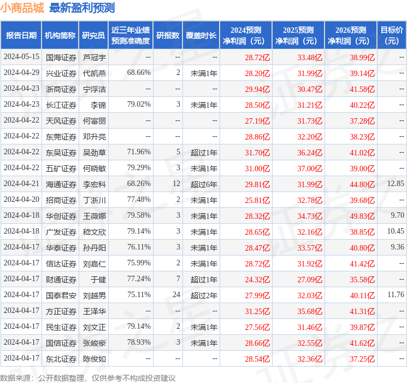
Task: Click 39.14亿 in the 兴业证券 row
Action: 362,73
